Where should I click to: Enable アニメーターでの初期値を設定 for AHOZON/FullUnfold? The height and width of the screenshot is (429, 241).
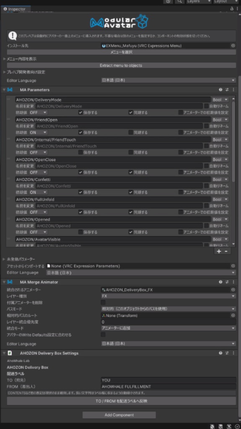(181, 212)
